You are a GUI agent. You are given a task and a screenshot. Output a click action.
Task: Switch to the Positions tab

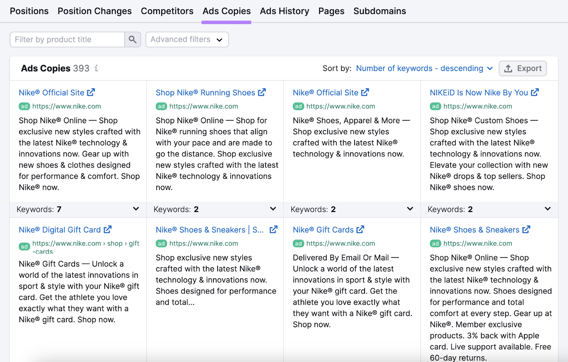pyautogui.click(x=29, y=11)
